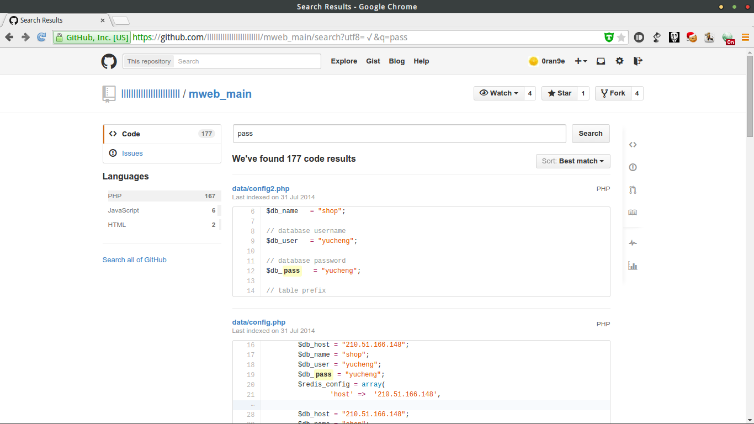
Task: Click the watchers count 4
Action: click(x=530, y=93)
